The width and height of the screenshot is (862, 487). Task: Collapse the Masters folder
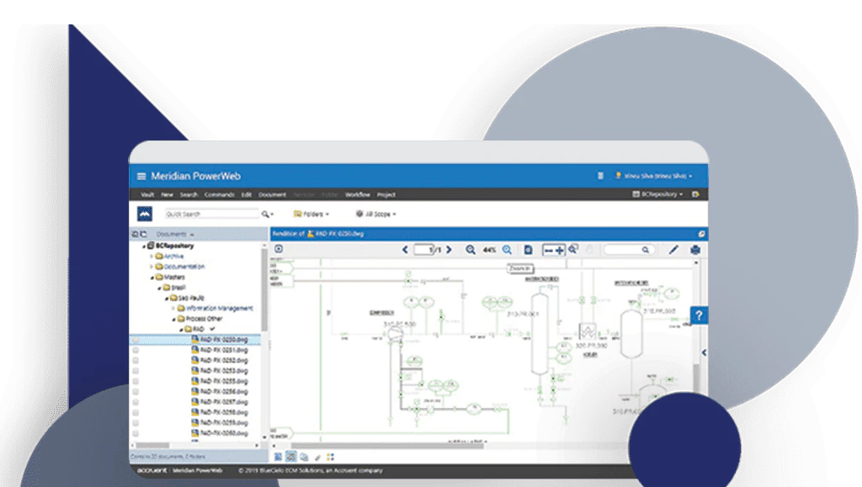(152, 278)
